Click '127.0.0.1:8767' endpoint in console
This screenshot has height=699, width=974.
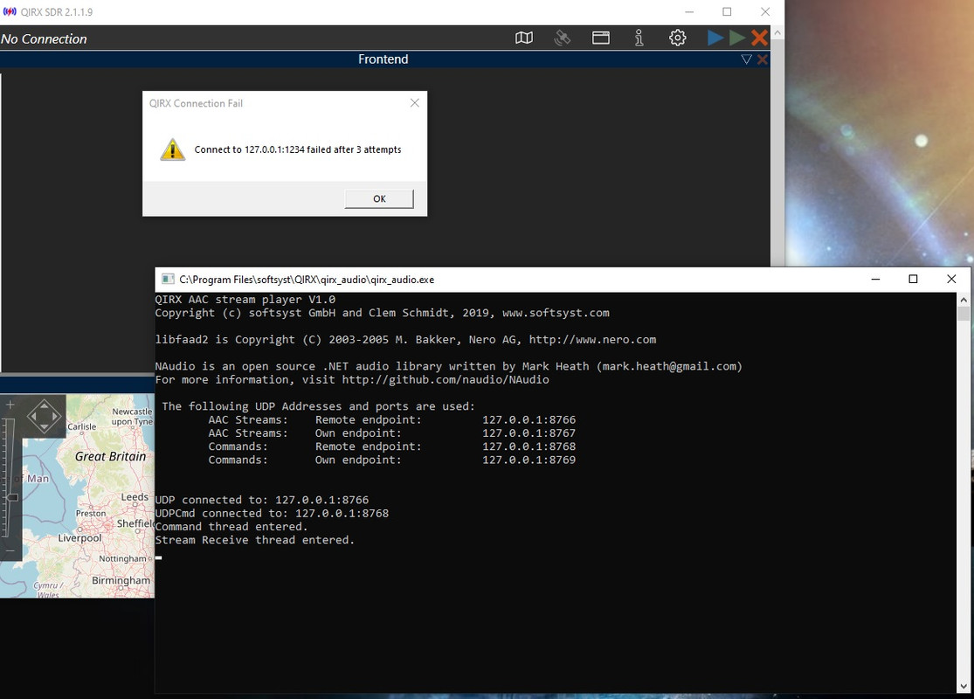[529, 433]
